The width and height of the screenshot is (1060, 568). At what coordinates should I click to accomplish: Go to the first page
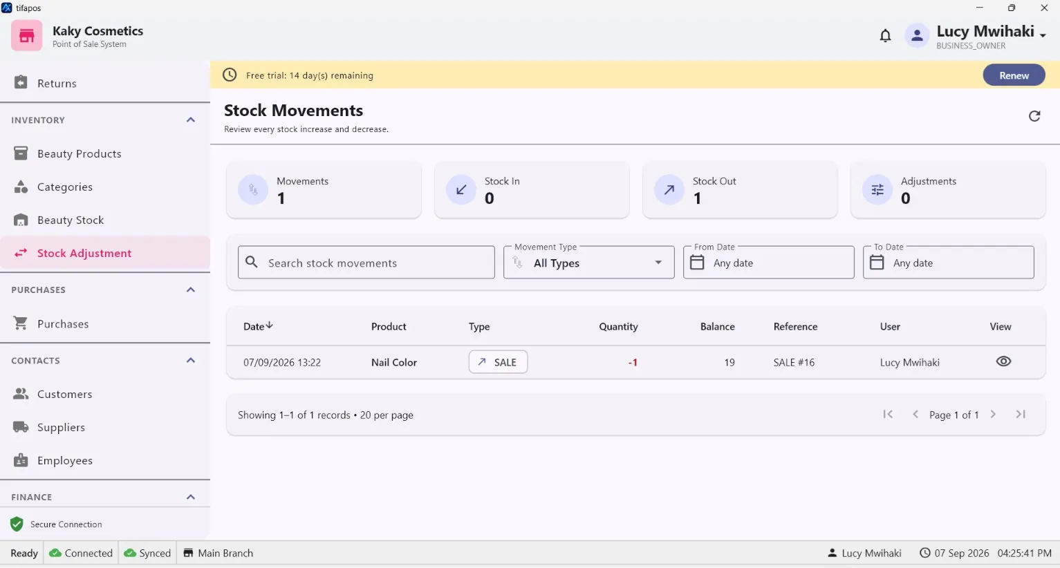tap(889, 415)
